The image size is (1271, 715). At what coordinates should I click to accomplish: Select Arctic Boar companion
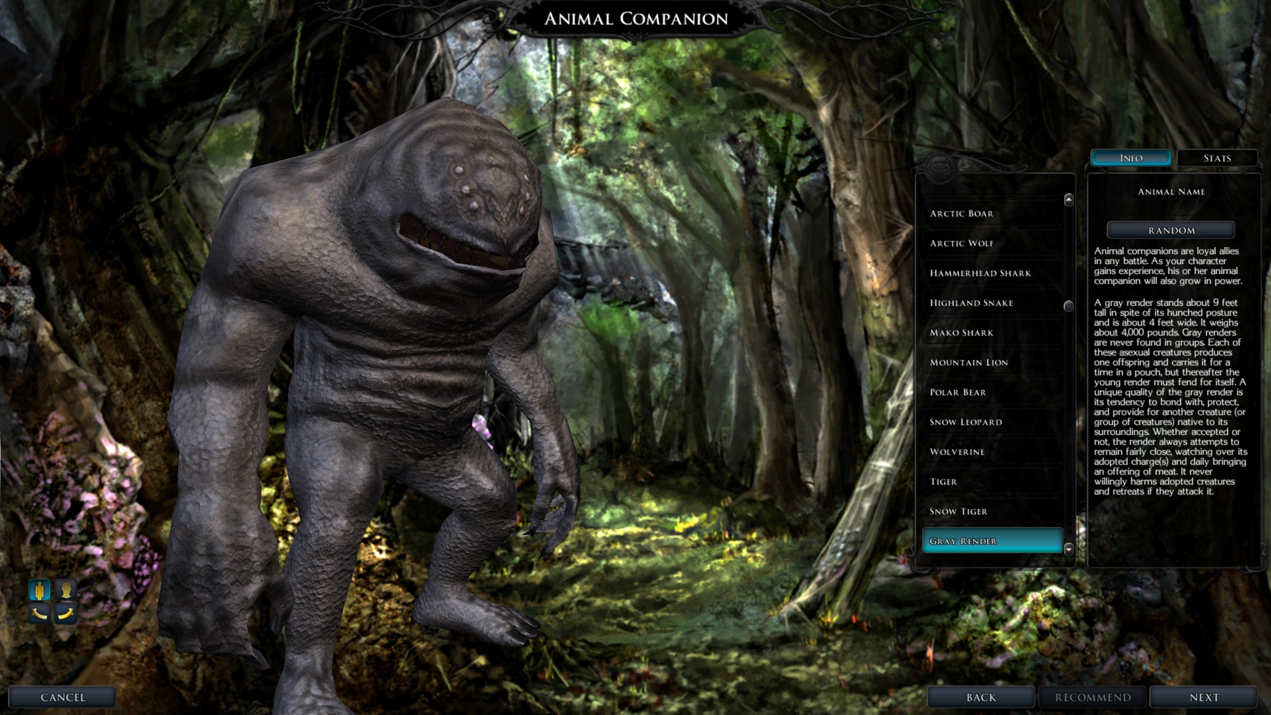(992, 214)
